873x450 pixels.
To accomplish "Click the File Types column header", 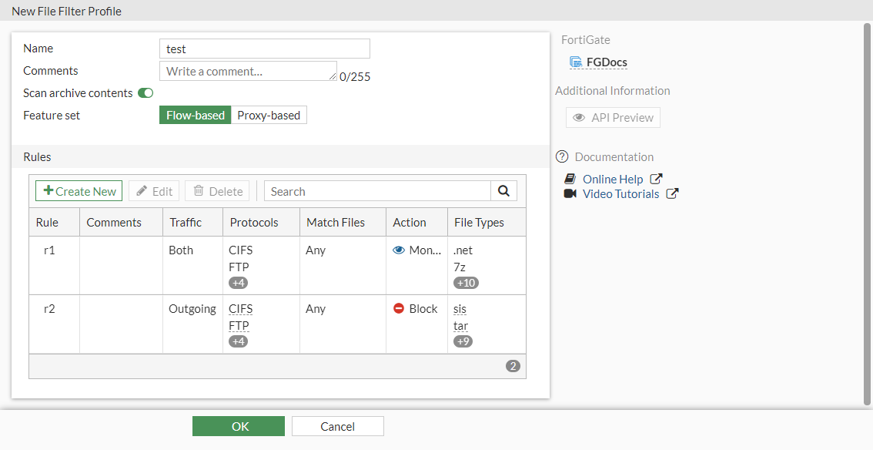I will [479, 223].
